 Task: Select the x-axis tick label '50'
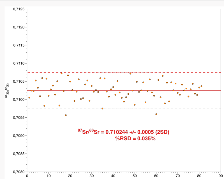coord(135,176)
